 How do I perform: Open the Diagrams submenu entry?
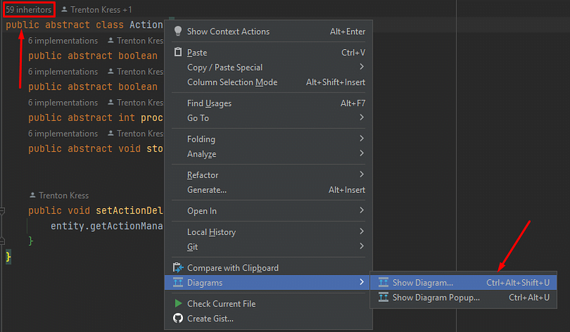tap(269, 283)
